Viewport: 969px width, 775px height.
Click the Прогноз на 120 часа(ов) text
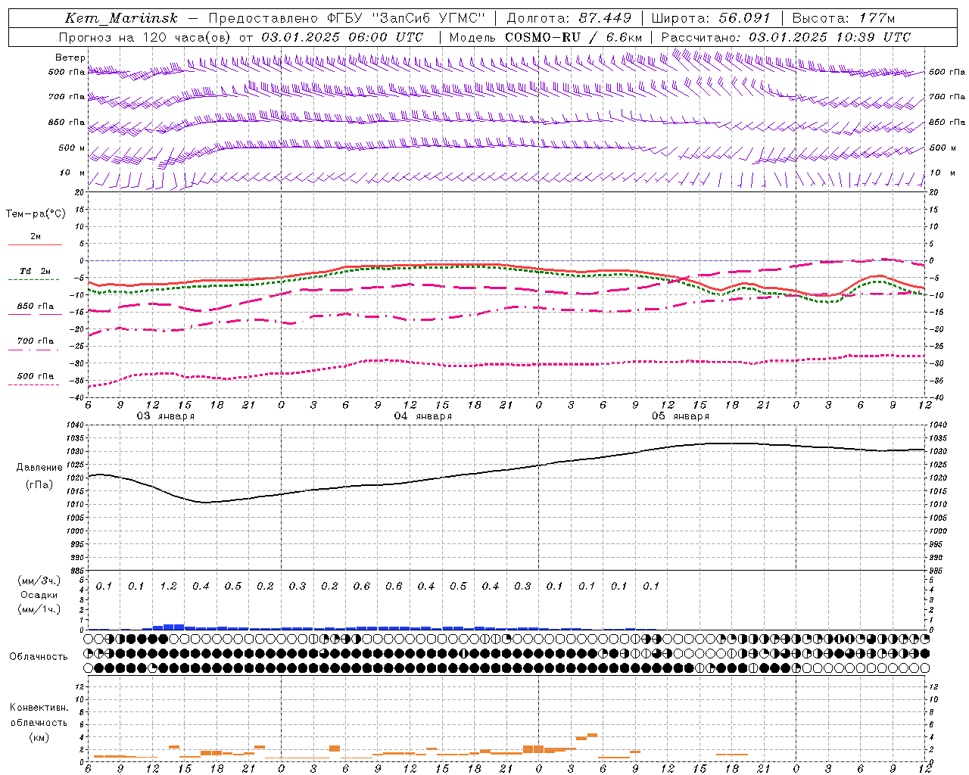pyautogui.click(x=145, y=37)
